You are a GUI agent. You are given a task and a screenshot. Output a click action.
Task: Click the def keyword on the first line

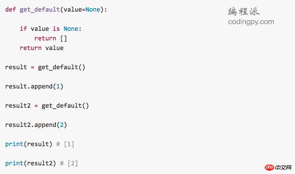tap(11, 9)
